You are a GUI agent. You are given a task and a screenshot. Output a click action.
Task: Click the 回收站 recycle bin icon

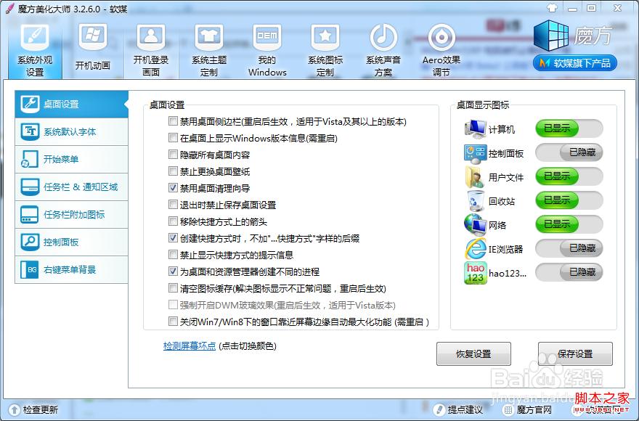[475, 201]
